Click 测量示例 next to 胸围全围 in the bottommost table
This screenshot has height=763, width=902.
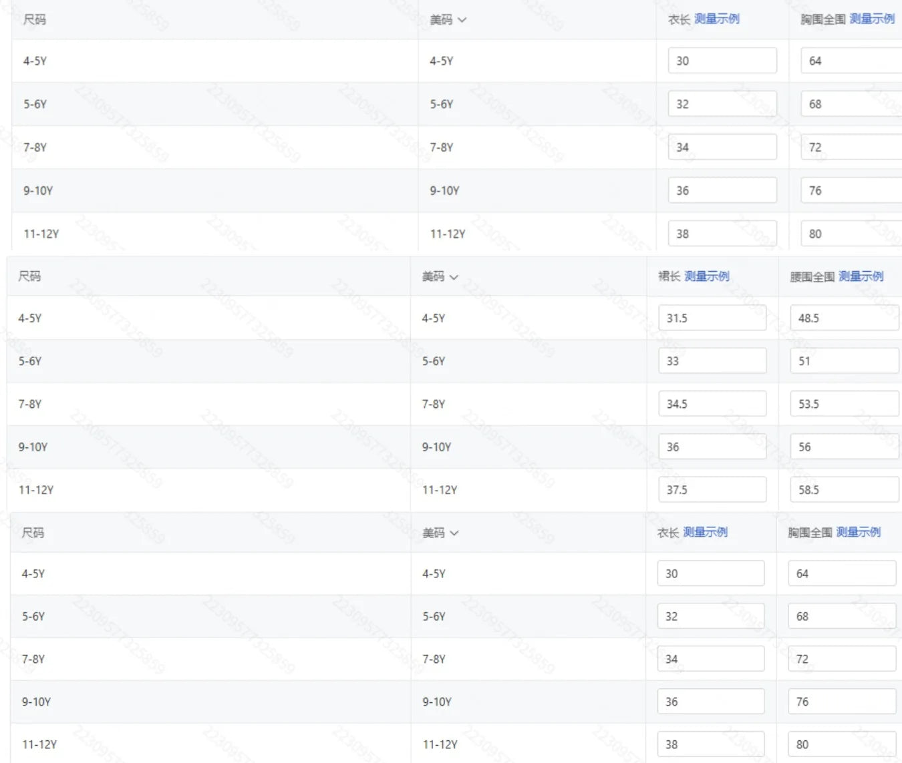click(x=858, y=532)
